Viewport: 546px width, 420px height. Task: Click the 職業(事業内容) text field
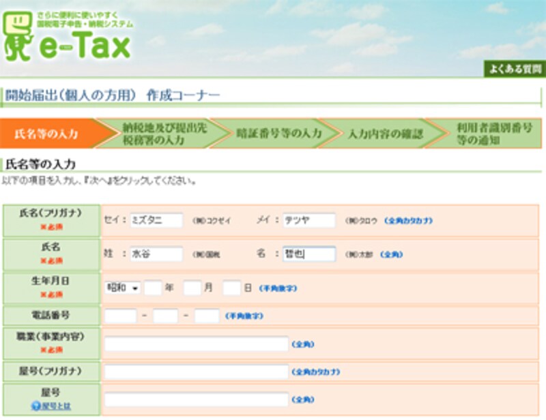coord(197,344)
